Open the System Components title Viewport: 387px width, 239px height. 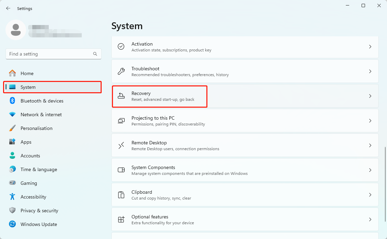[153, 168]
